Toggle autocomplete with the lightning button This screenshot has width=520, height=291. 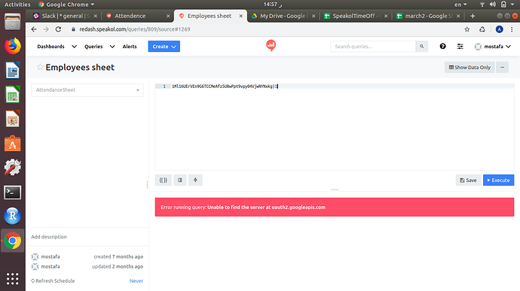(195, 180)
